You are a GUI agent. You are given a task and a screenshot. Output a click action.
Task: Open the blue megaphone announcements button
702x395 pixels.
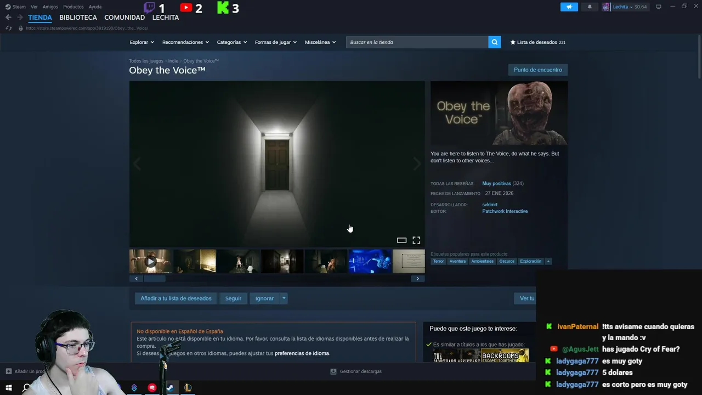[569, 7]
